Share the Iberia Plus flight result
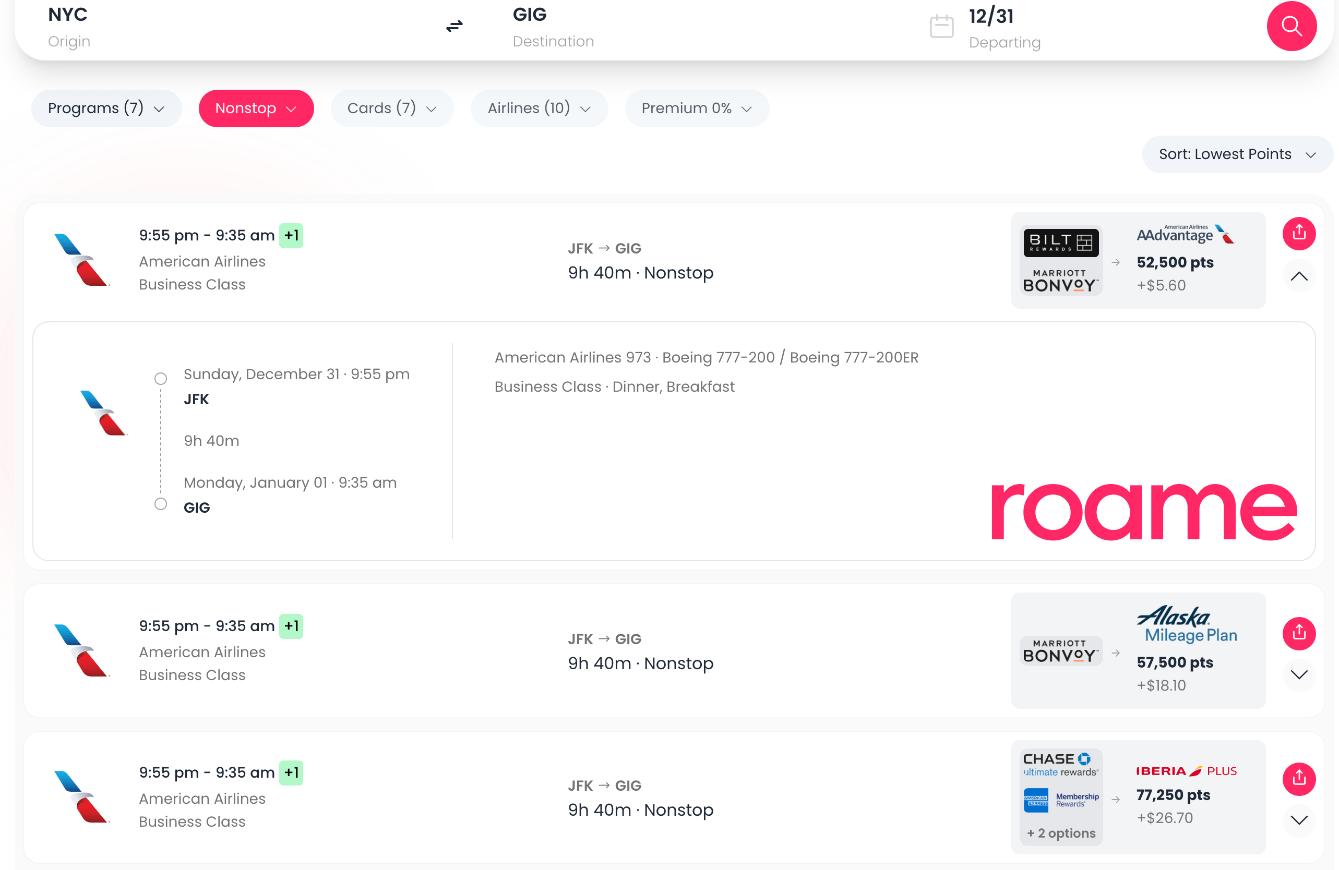The image size is (1339, 870). click(x=1298, y=779)
